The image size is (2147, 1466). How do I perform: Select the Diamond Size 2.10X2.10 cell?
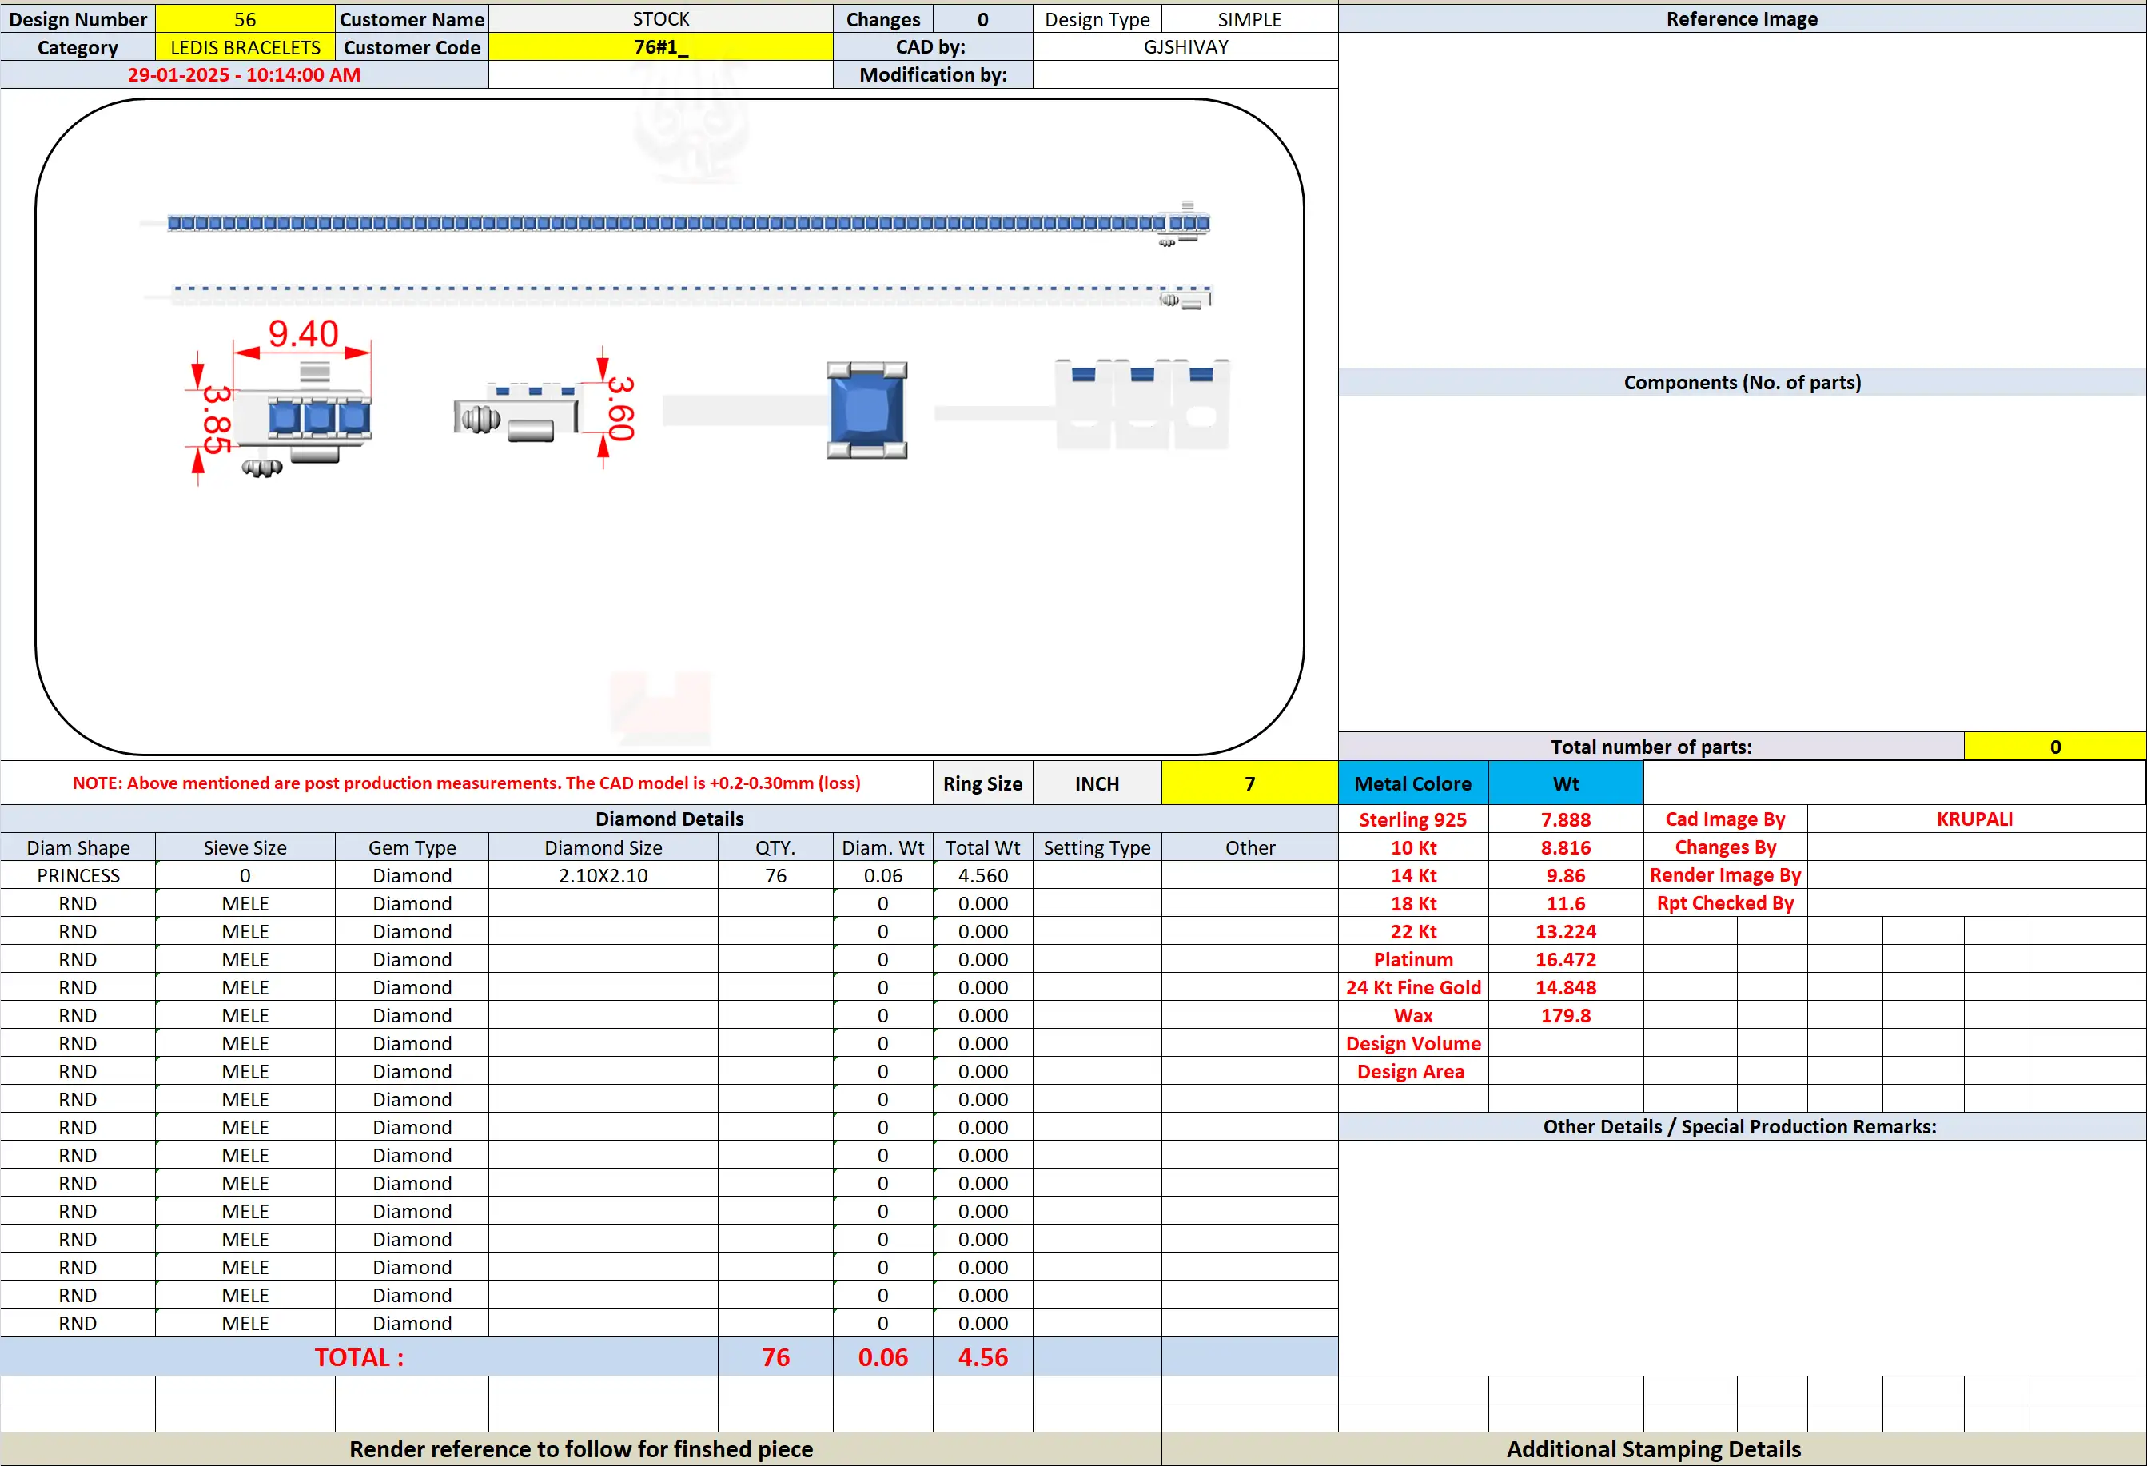603,876
